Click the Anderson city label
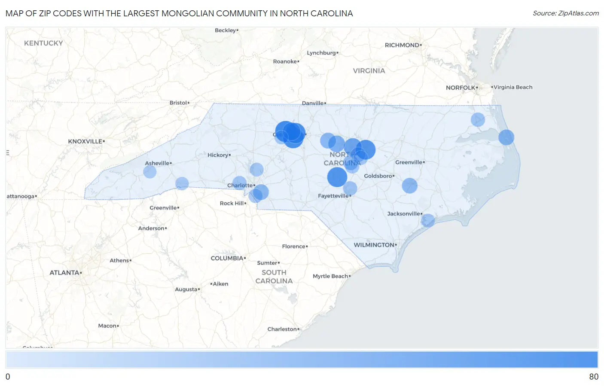Screen dimensions: 604x386 151,228
